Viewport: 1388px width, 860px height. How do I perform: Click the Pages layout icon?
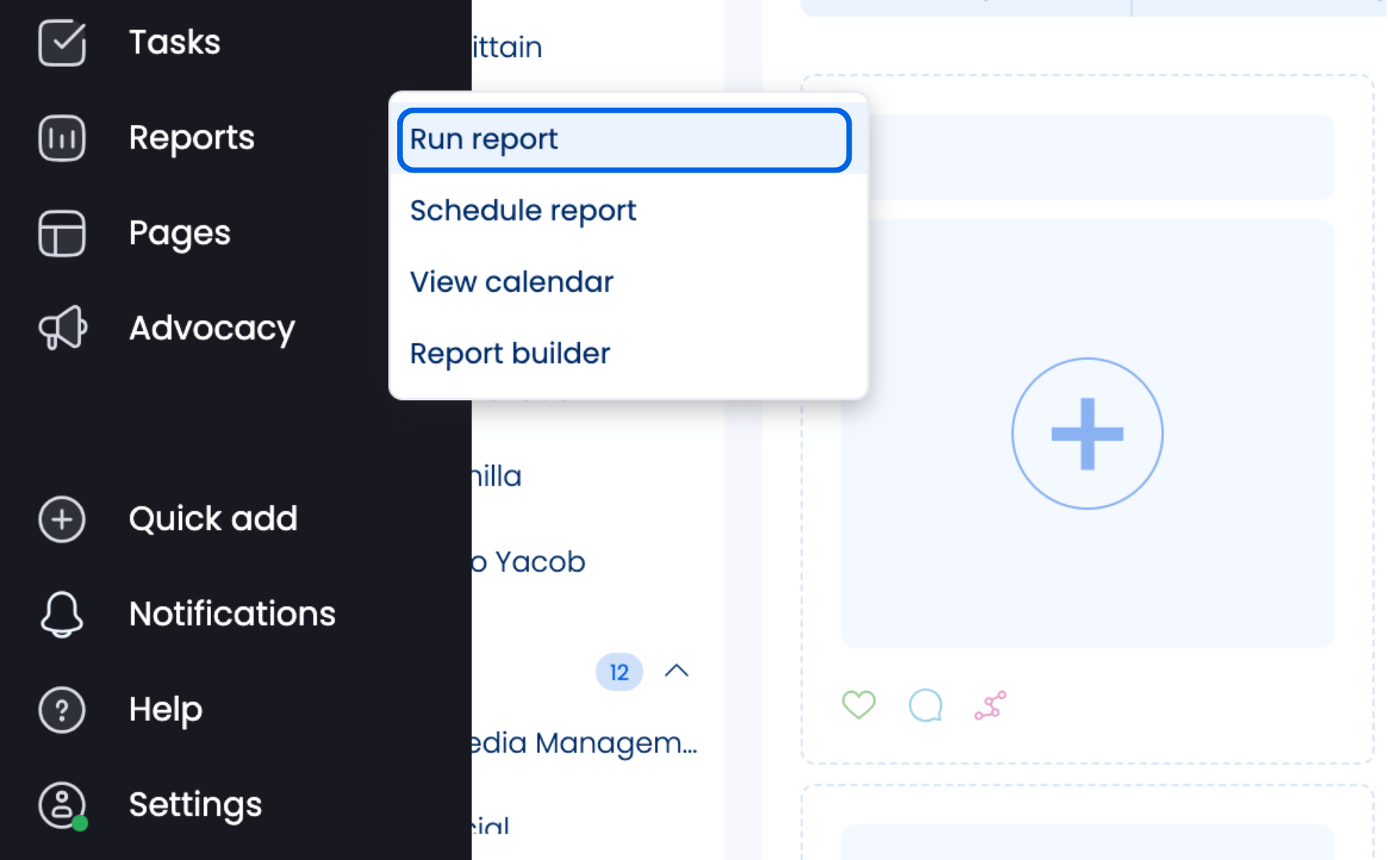(x=62, y=233)
